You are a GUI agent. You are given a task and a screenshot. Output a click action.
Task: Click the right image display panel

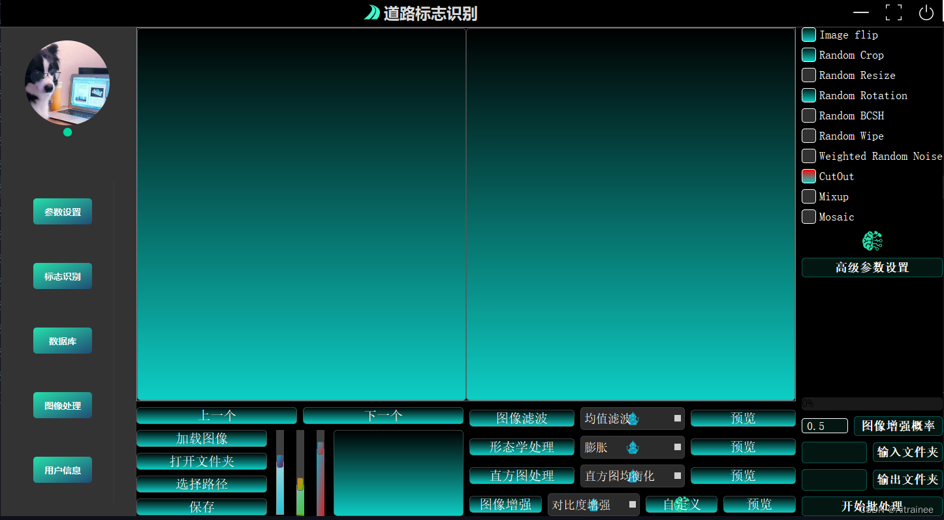point(631,214)
